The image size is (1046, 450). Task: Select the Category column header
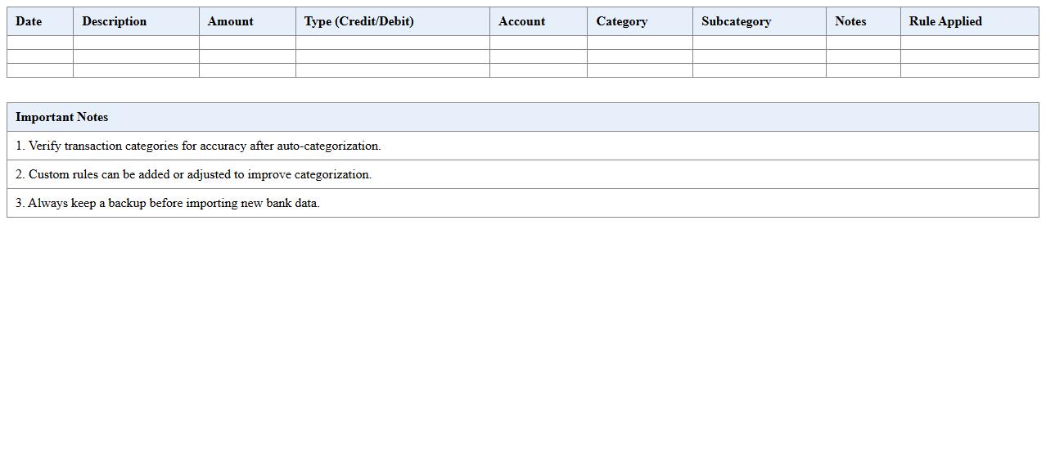[640, 21]
